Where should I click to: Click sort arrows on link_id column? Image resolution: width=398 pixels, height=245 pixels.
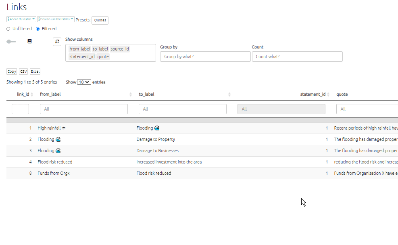pos(32,94)
